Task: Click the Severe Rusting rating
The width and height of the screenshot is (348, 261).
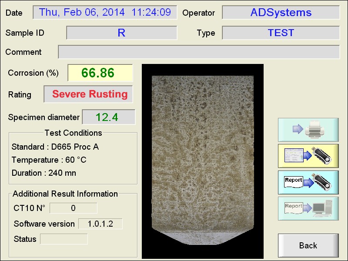Action: [x=88, y=94]
